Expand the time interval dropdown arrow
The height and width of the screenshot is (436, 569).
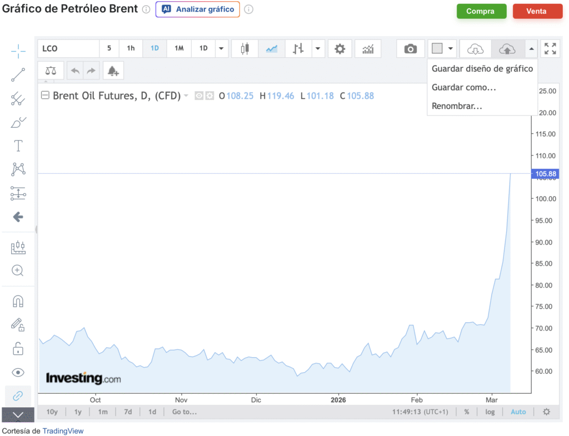222,49
